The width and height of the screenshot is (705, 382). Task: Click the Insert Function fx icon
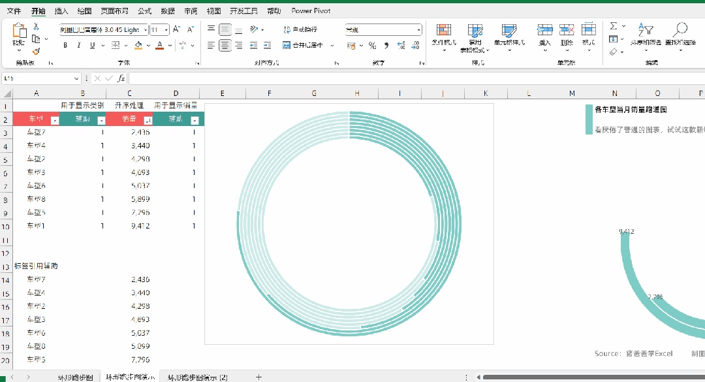tap(121, 78)
